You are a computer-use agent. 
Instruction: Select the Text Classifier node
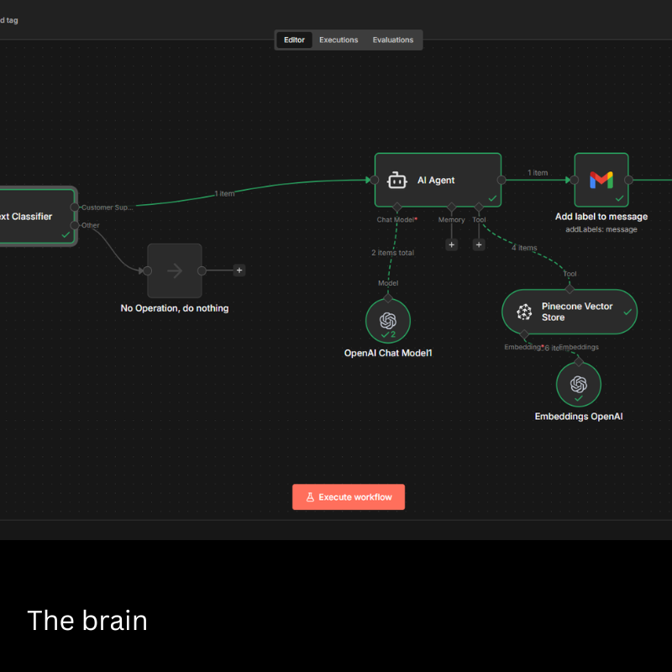(34, 216)
